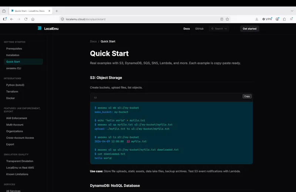The width and height of the screenshot is (296, 192).
Task: Copy the S3 code block
Action: click(x=247, y=96)
